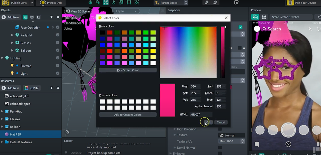321x155 pixels.
Task: Pick black in Basic colors grid
Action: point(103,33)
